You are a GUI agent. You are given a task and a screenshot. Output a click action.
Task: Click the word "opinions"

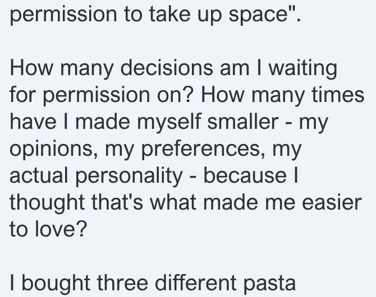coord(46,150)
